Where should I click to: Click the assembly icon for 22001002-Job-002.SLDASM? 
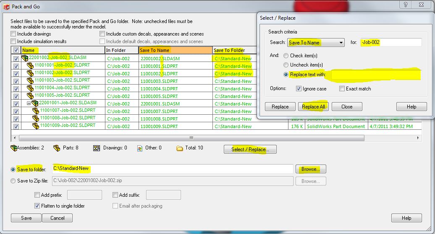pos(25,58)
